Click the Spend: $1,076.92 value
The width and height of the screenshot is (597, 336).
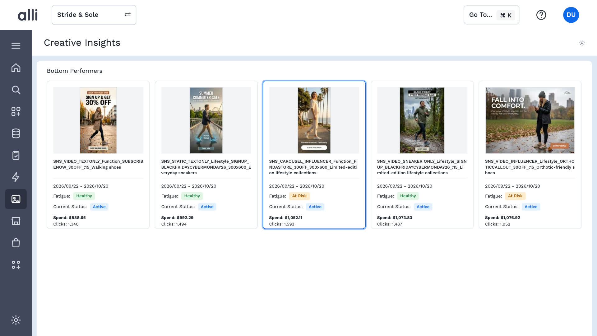(502, 218)
